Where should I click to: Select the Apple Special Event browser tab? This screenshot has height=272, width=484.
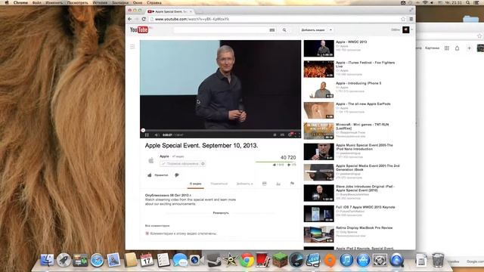coord(170,11)
